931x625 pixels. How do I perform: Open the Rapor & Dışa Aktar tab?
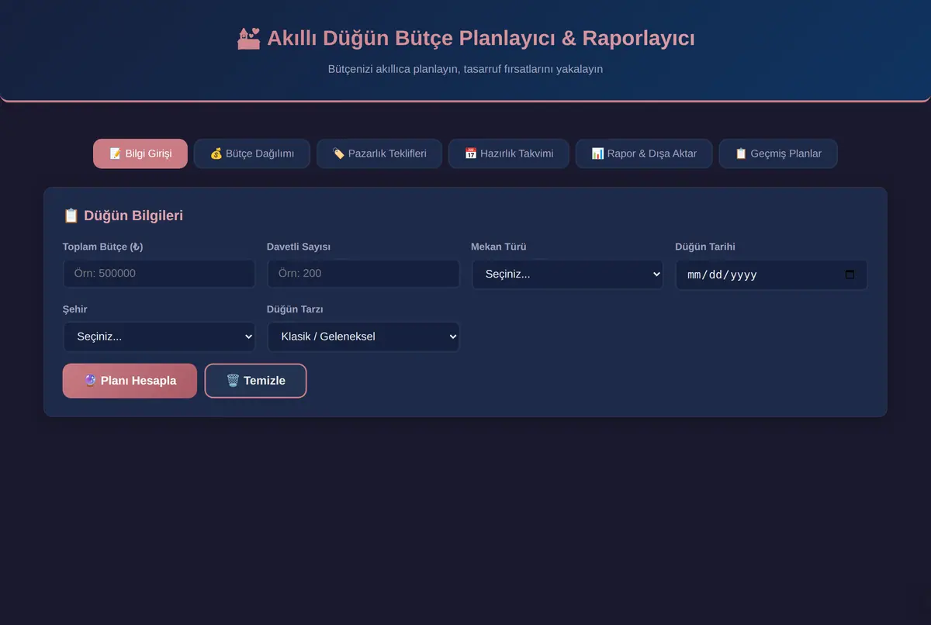(x=644, y=154)
